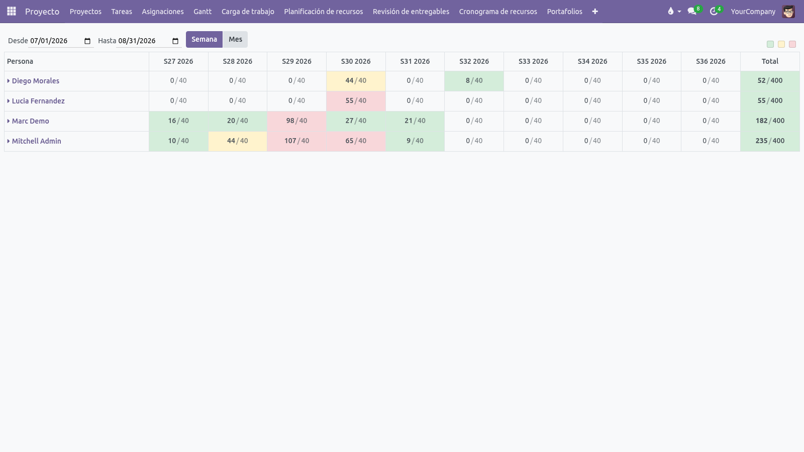Open the Portafolios menu

[x=565, y=11]
